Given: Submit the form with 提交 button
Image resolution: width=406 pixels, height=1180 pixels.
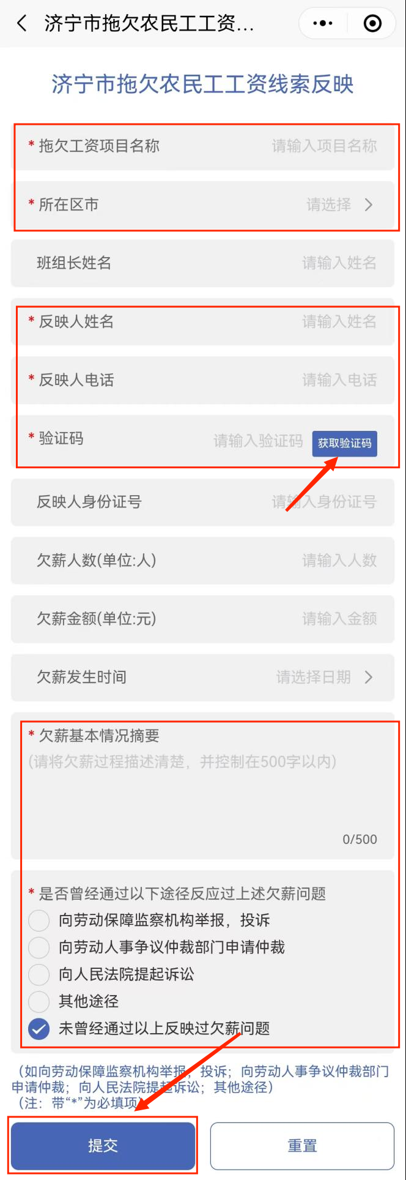Looking at the screenshot, I should tap(103, 1146).
